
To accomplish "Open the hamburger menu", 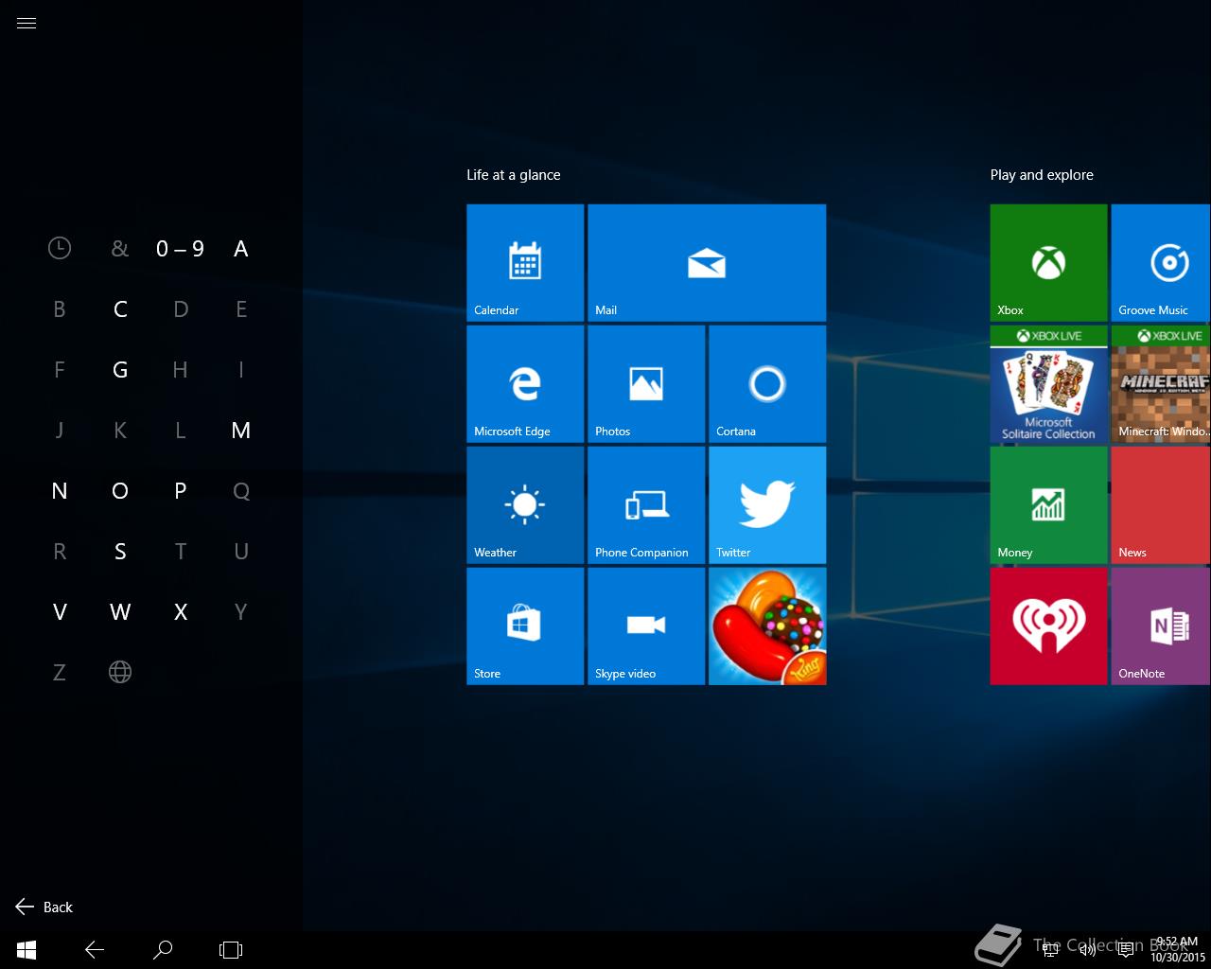I will (26, 24).
